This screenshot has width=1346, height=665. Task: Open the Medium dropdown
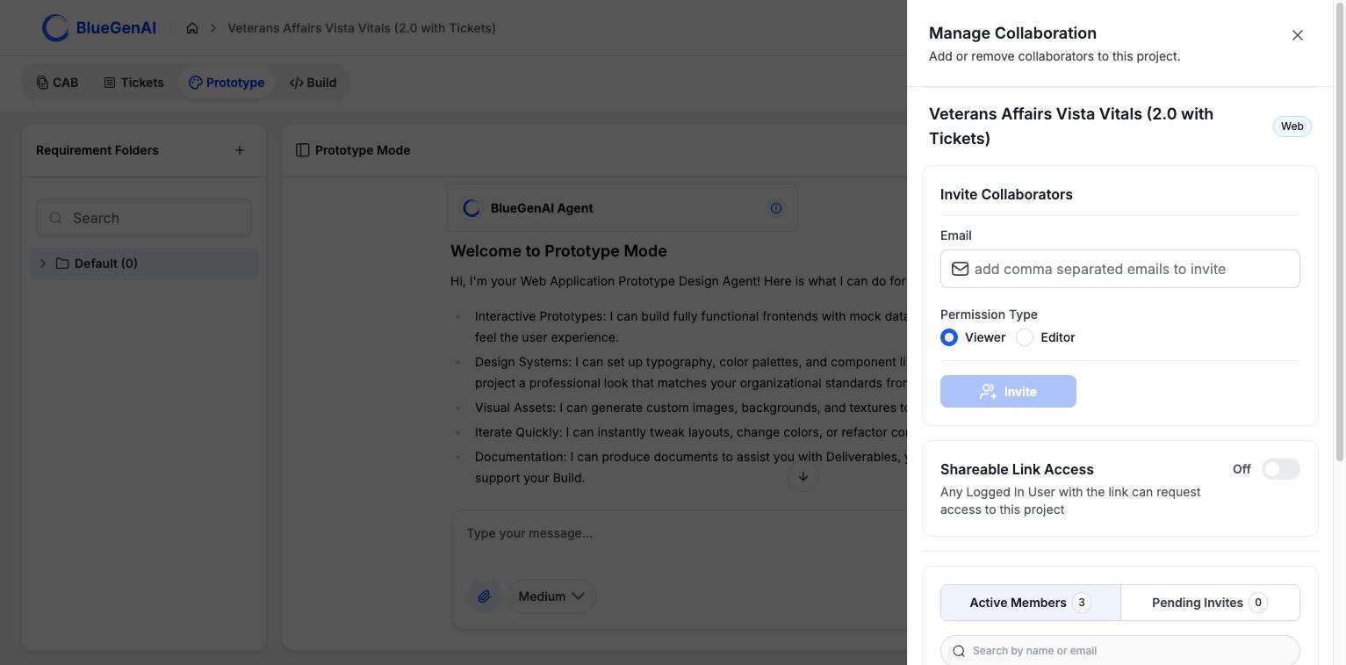coord(551,596)
